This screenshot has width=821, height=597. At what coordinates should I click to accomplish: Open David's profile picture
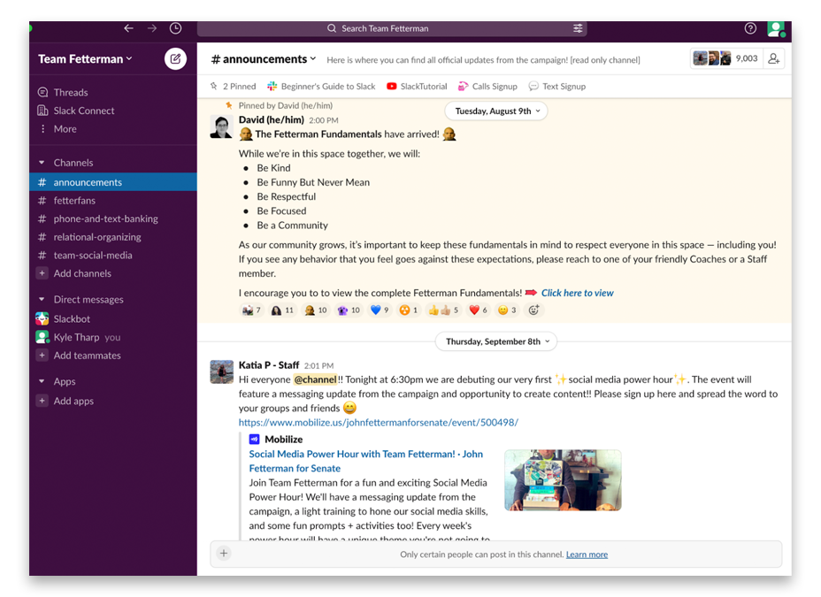tap(221, 127)
